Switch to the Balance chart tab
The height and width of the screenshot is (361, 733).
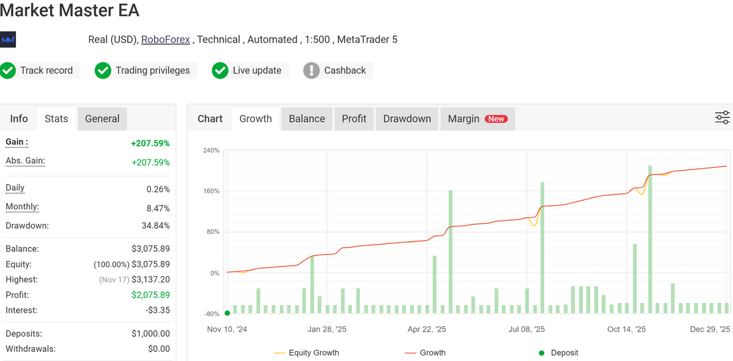coord(307,118)
